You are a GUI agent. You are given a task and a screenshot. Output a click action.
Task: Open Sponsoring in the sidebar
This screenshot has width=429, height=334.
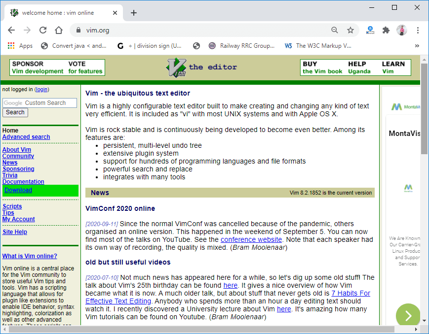[x=18, y=169]
